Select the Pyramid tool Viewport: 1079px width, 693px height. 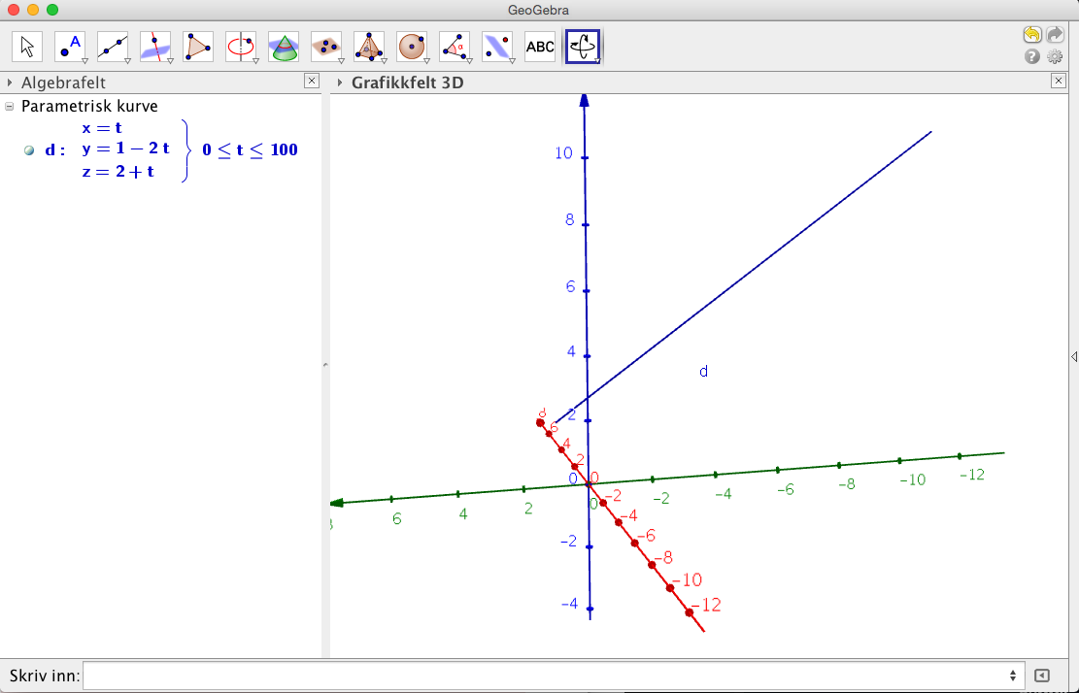pyautogui.click(x=368, y=46)
